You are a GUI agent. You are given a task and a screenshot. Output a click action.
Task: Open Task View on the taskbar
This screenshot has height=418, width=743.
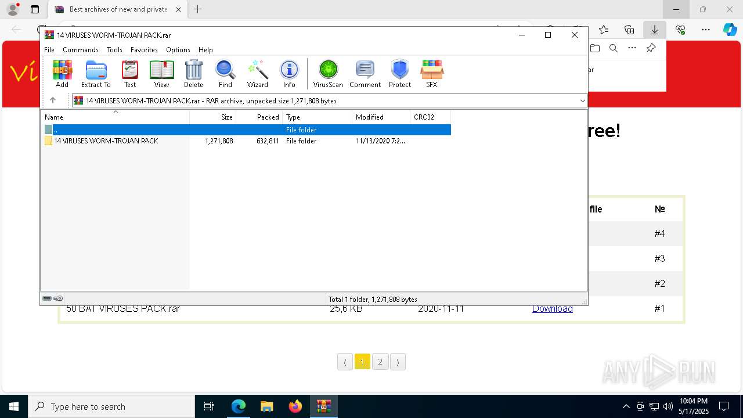(x=209, y=406)
